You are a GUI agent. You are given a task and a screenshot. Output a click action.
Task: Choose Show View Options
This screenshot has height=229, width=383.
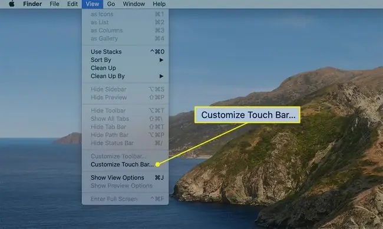125,178
